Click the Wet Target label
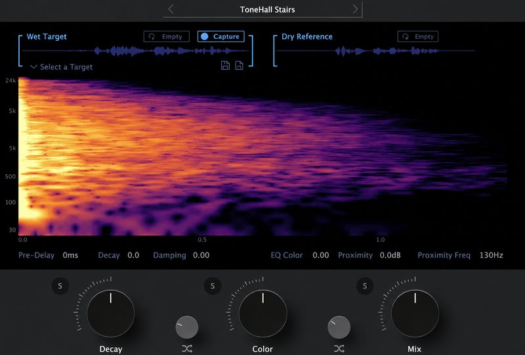This screenshot has width=525, height=355. point(47,37)
